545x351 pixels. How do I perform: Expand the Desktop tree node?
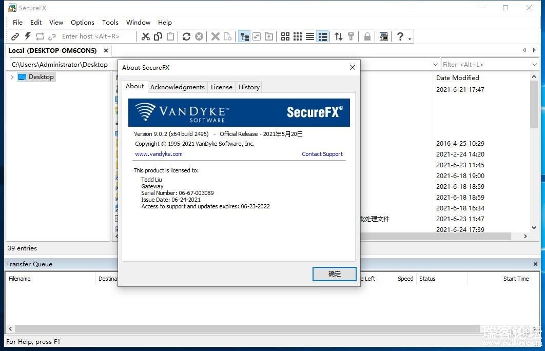(x=12, y=77)
